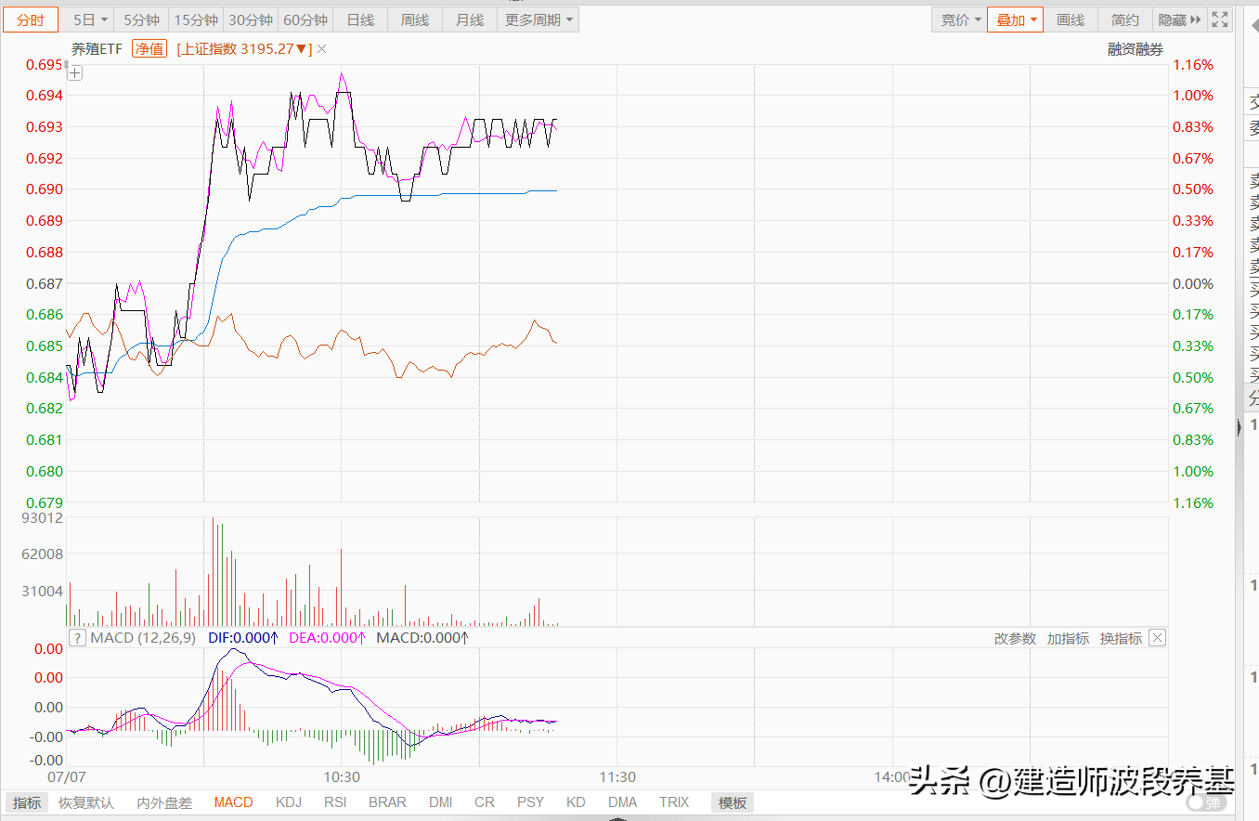This screenshot has width=1259, height=821.
Task: Open the 月线 monthly chart tab
Action: [x=470, y=20]
